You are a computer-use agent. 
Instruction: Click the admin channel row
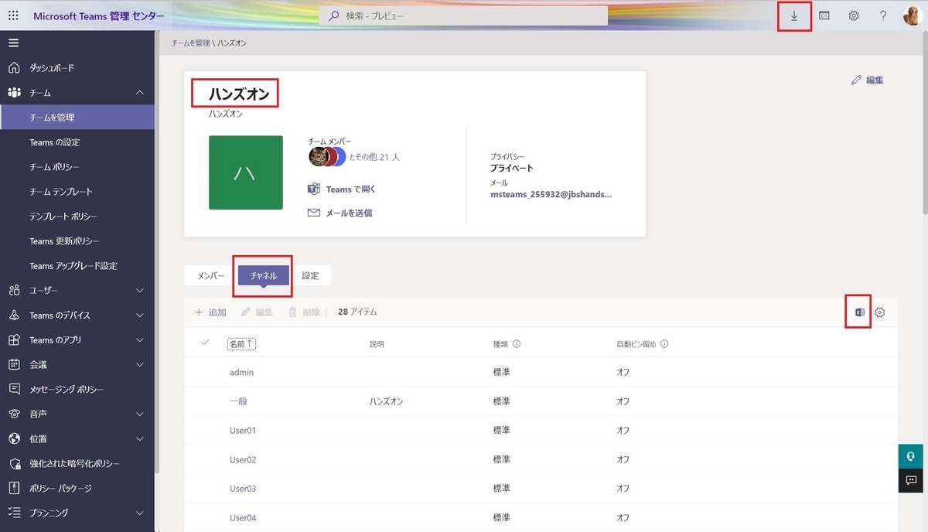tap(541, 373)
